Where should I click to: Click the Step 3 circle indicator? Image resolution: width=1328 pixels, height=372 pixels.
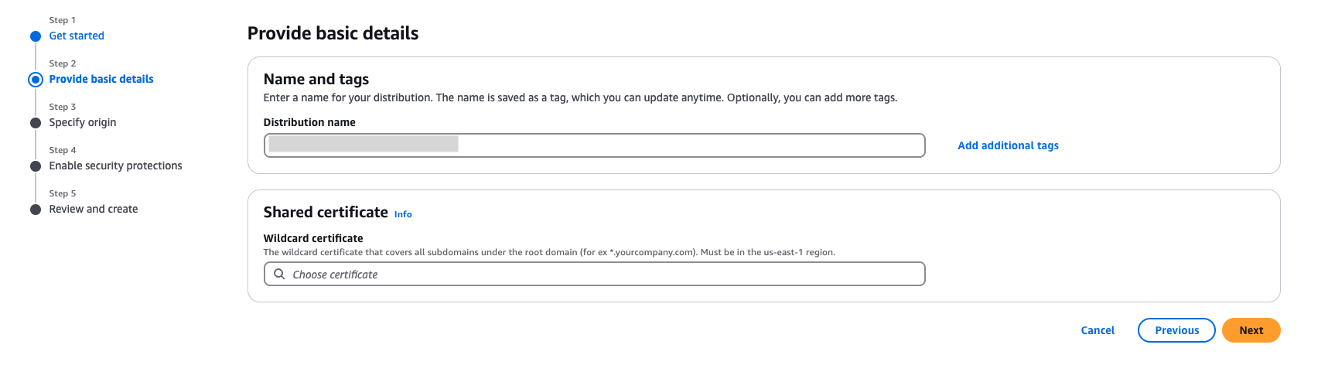pyautogui.click(x=36, y=123)
